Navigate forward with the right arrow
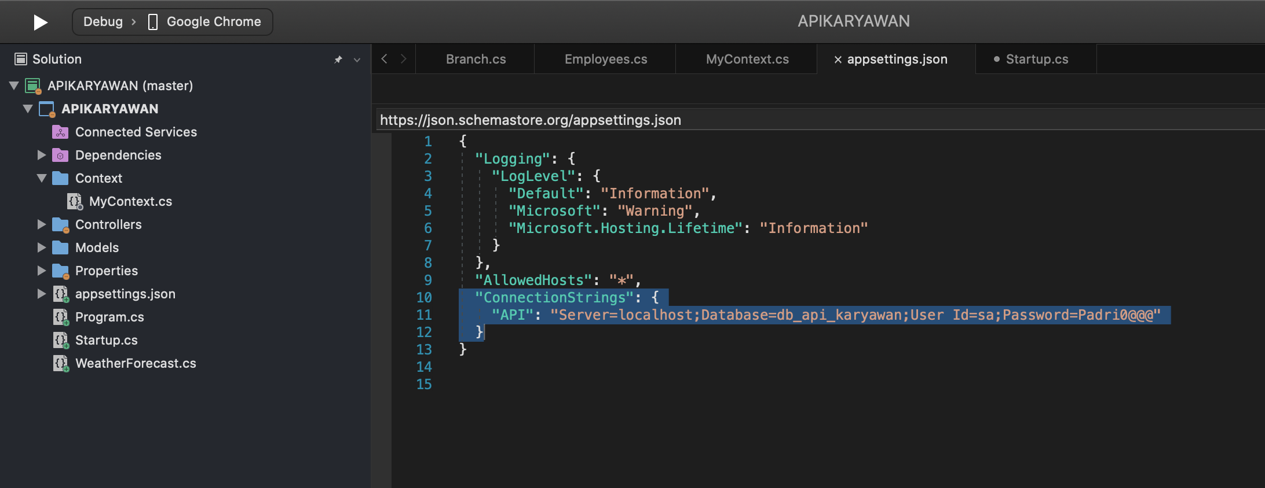 click(x=404, y=59)
